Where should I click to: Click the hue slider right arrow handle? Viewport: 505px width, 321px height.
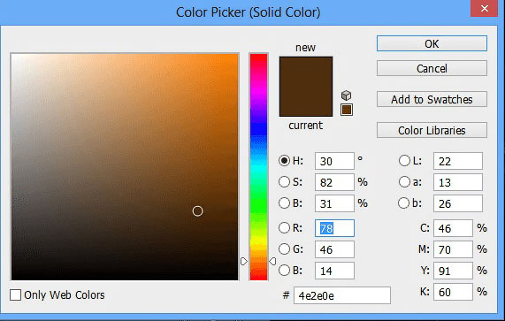[272, 261]
